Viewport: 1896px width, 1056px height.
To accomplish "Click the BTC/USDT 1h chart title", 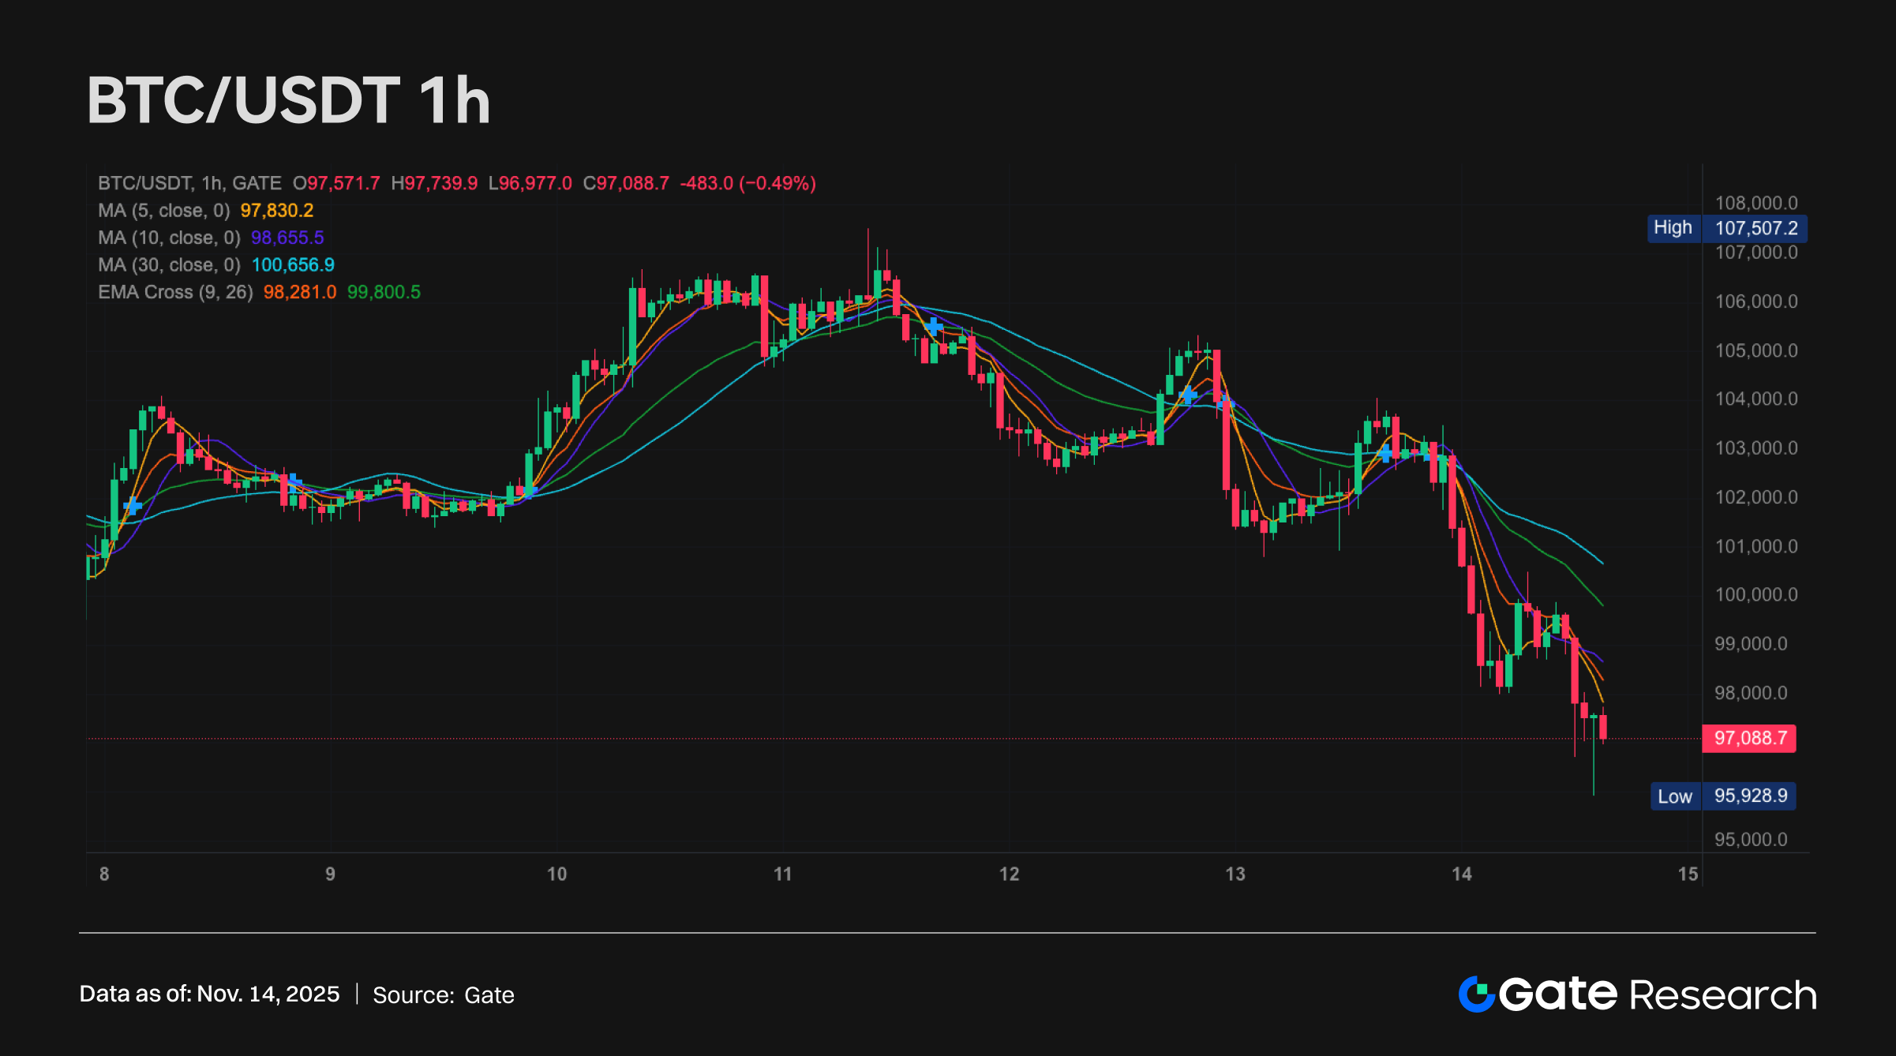I will [x=289, y=101].
